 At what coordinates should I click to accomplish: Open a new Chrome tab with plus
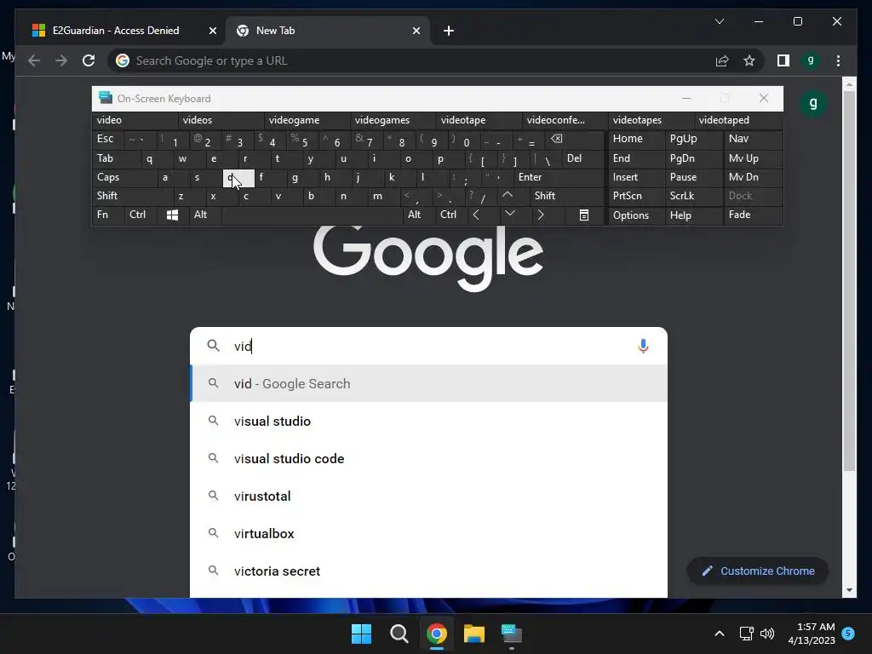(x=449, y=31)
